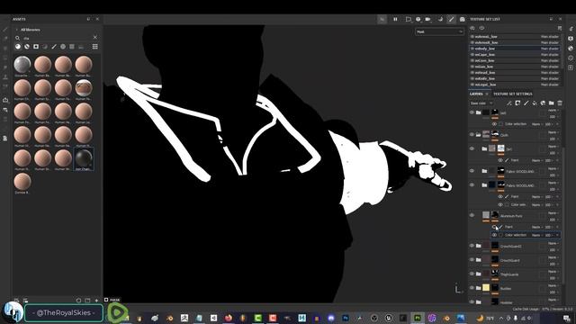This screenshot has height=324, width=576.
Task: Click the add effect wand icon in Layers
Action: pos(509,103)
